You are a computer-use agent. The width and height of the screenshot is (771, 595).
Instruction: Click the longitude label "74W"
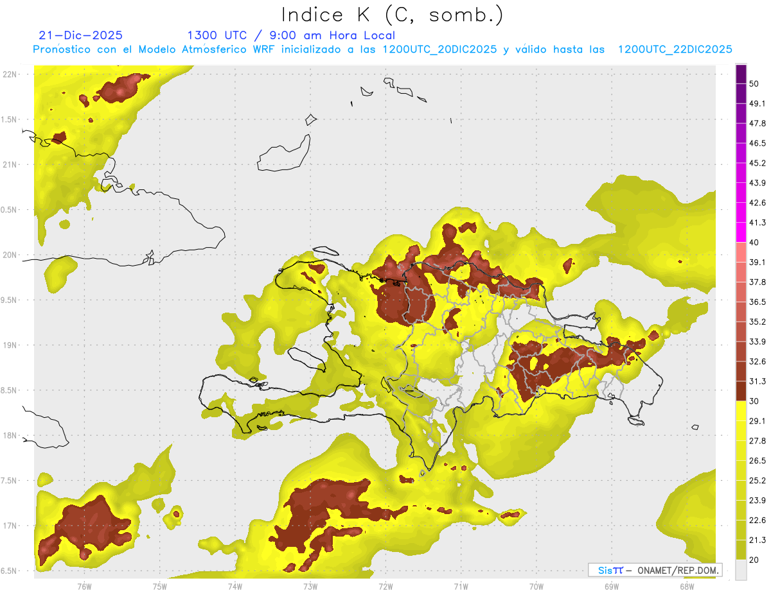235,587
